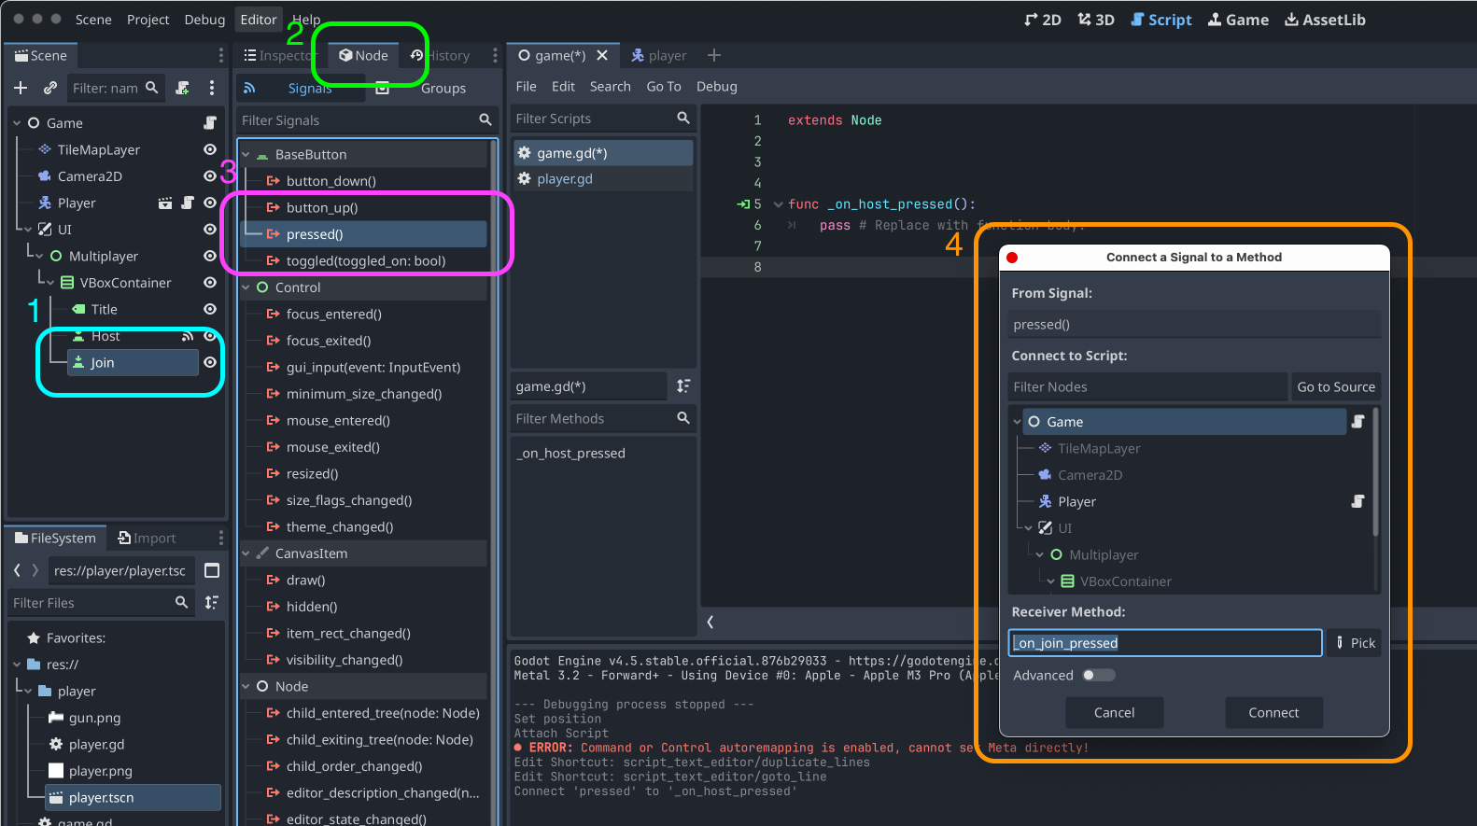Click the Receiver Method text field
Image resolution: width=1477 pixels, height=826 pixels.
click(x=1164, y=643)
